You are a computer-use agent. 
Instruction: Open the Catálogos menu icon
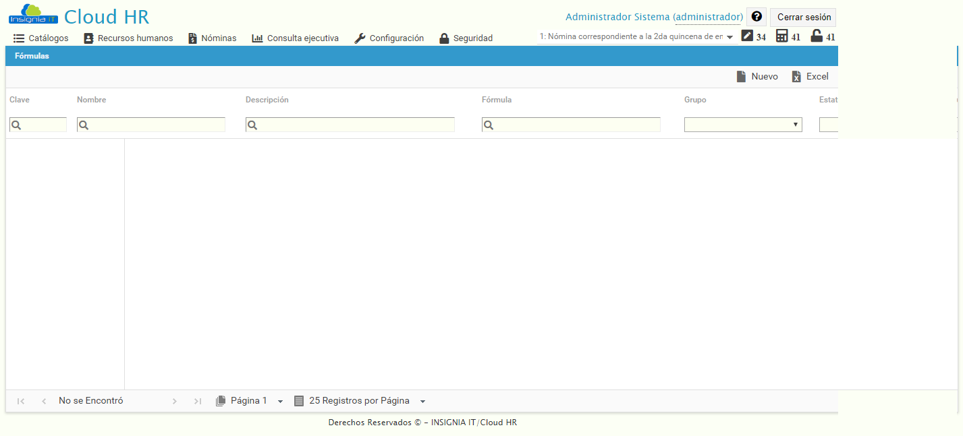tap(18, 38)
